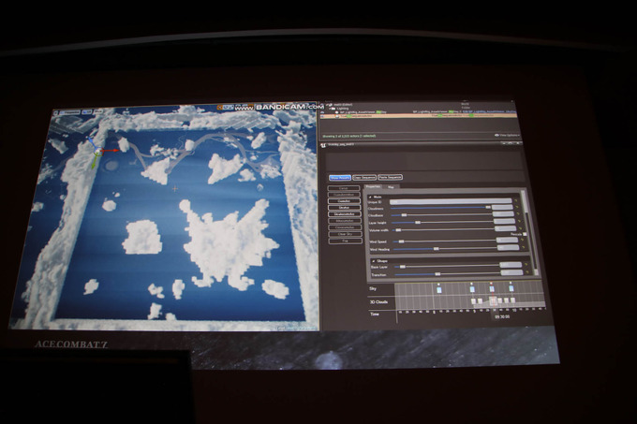
Task: Click the Cloudiness numeric value box
Action: (x=502, y=208)
